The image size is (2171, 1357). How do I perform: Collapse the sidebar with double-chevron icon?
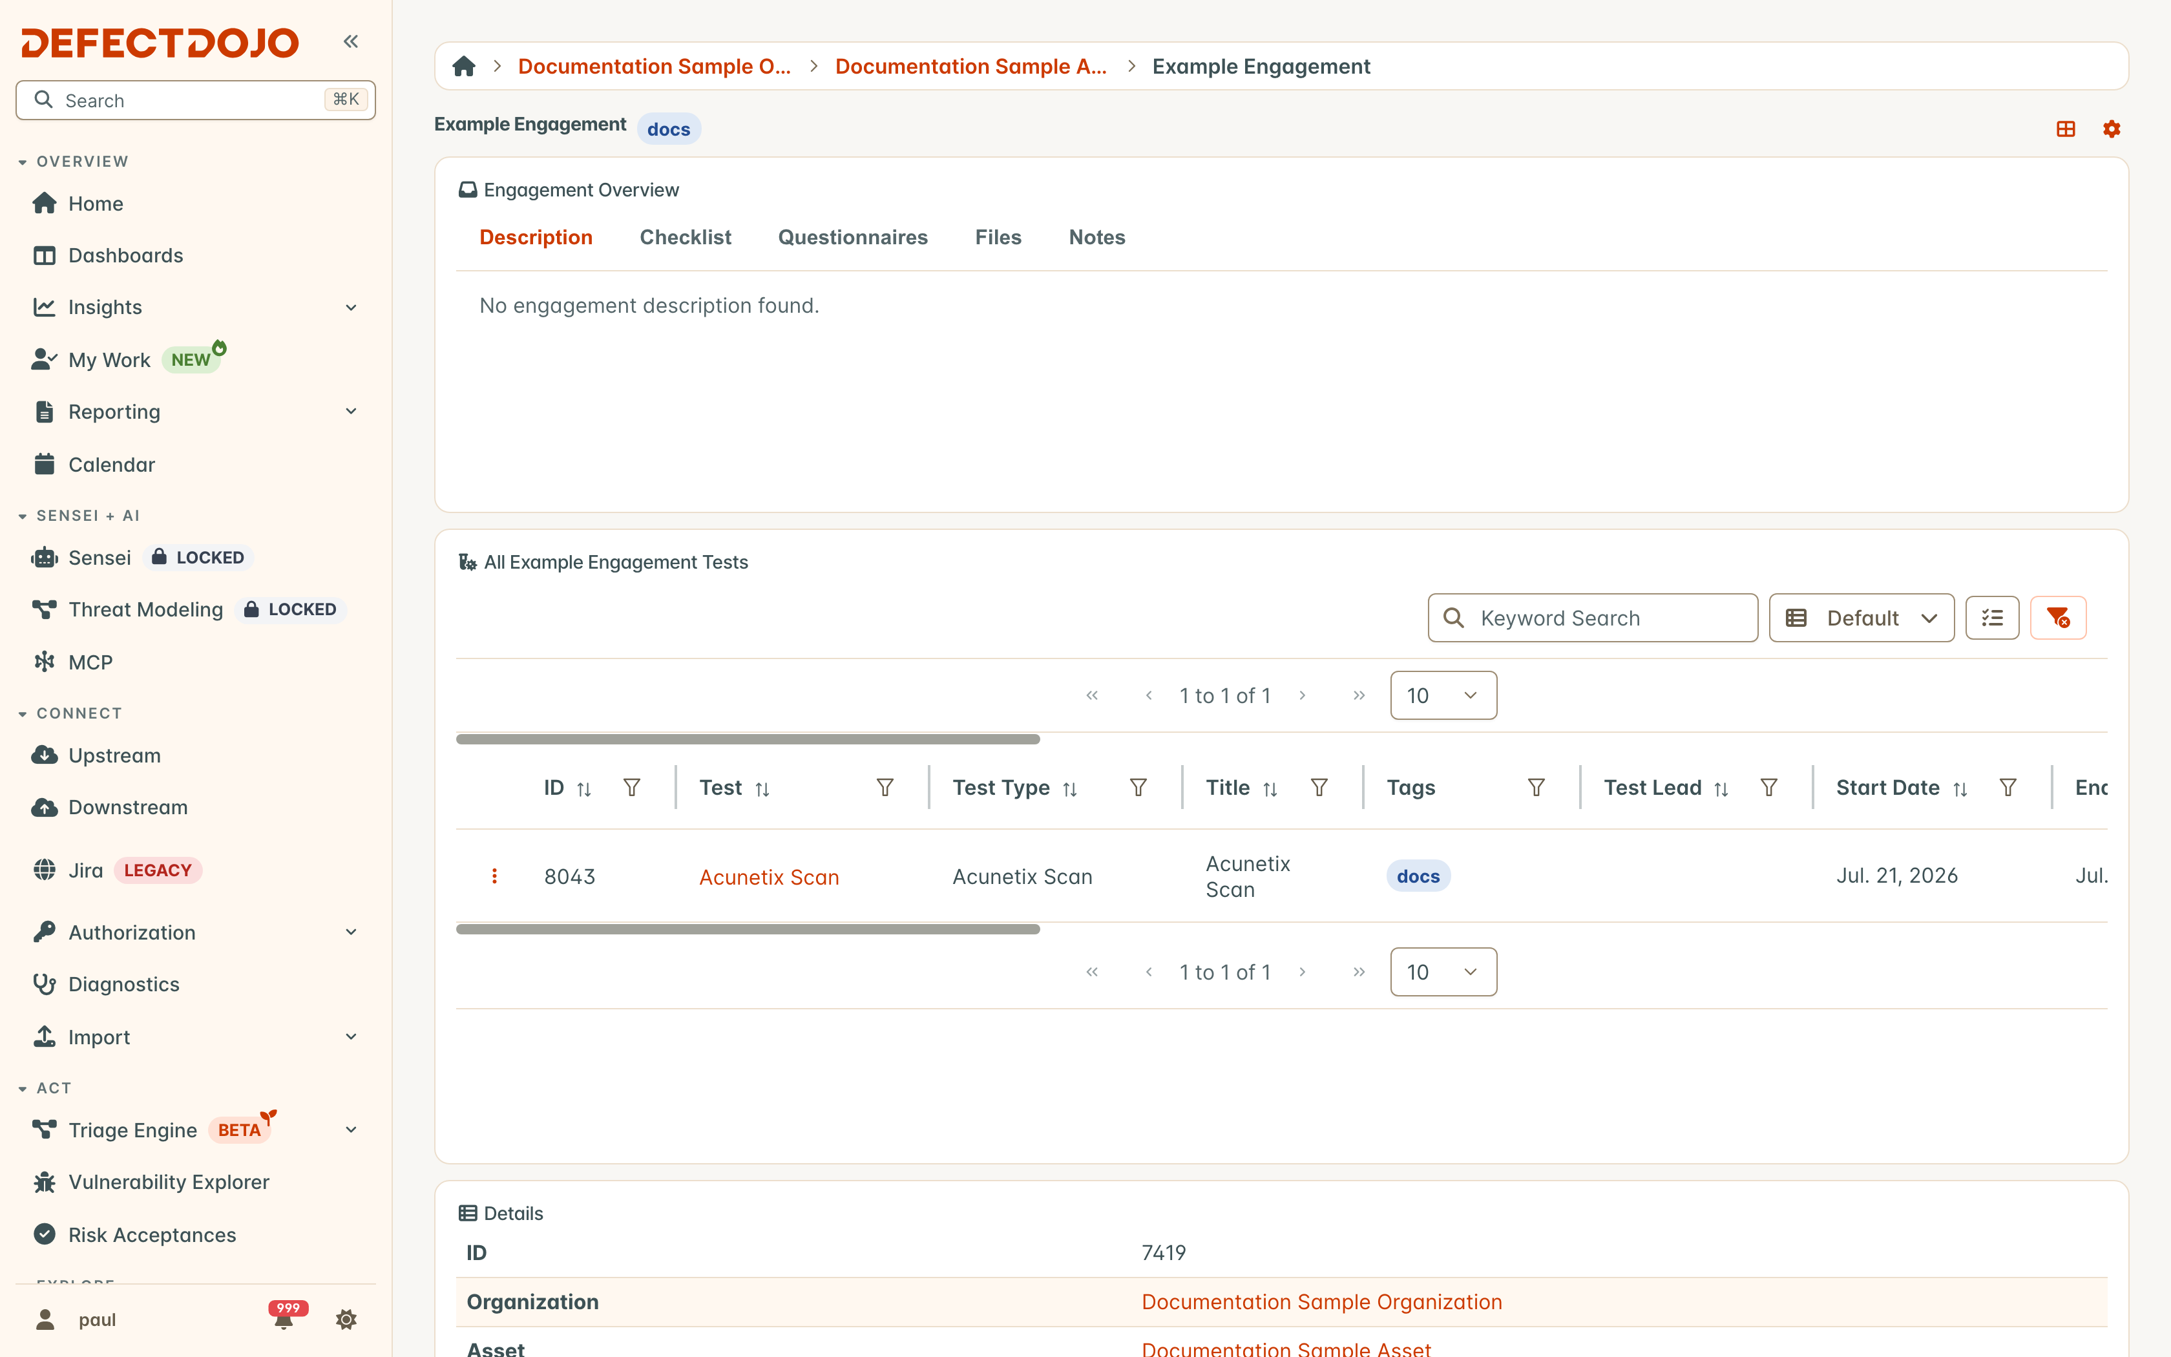[351, 41]
